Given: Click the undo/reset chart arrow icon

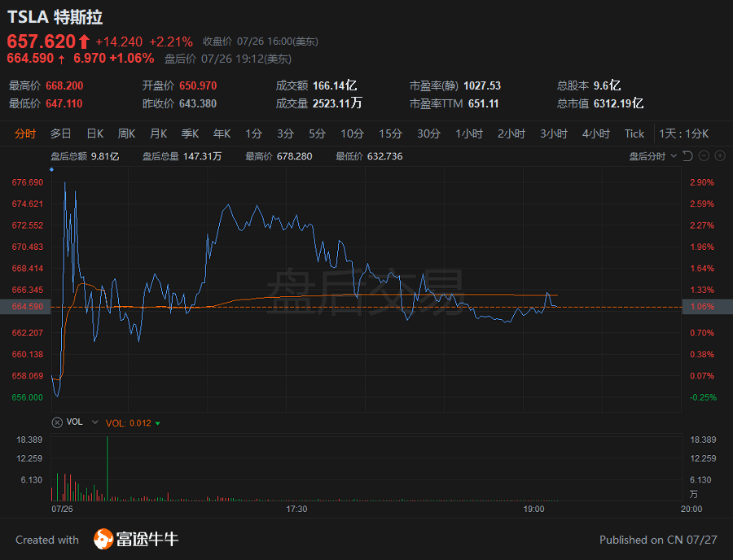Looking at the screenshot, I should pos(687,156).
